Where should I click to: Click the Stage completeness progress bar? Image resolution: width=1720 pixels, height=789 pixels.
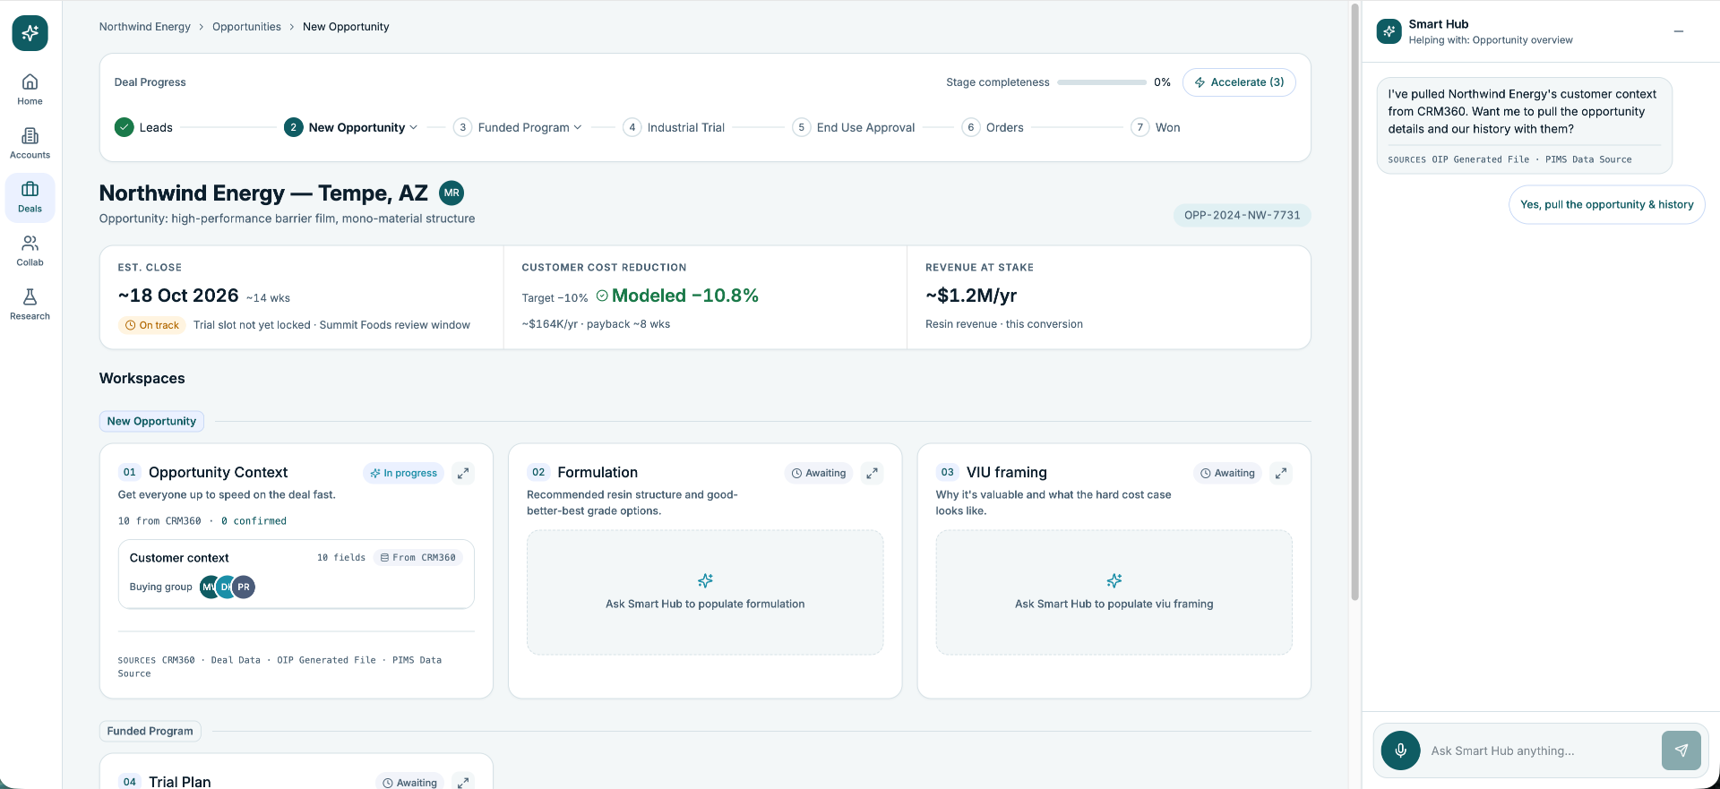(x=1101, y=82)
